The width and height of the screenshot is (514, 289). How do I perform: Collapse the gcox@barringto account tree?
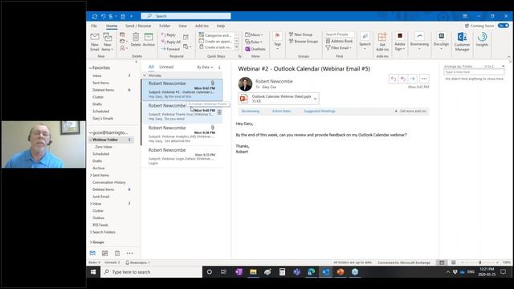(x=91, y=132)
